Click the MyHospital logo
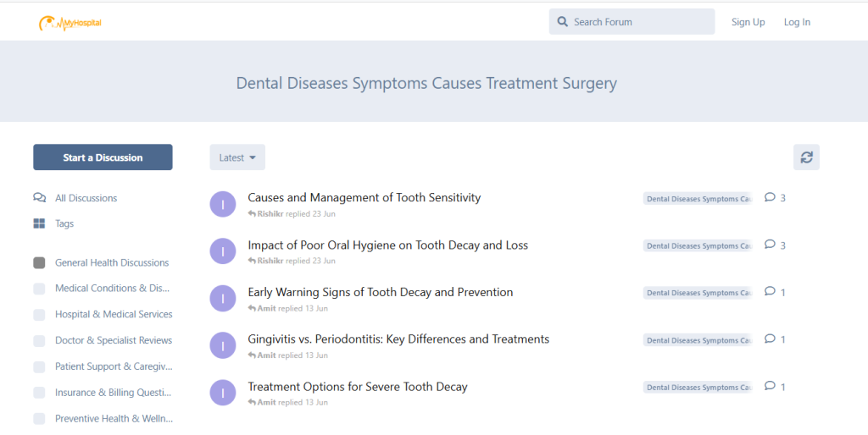The width and height of the screenshot is (868, 435). 70,23
